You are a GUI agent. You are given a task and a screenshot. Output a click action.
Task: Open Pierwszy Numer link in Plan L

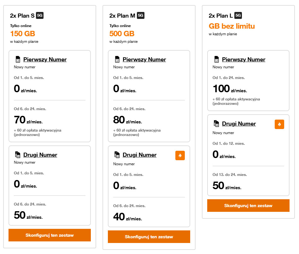pos(243,59)
